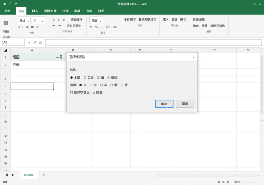Viewport: 264px width, 185px height.
Task: Switch to the 数据 ribbon tab
Action: (77, 11)
